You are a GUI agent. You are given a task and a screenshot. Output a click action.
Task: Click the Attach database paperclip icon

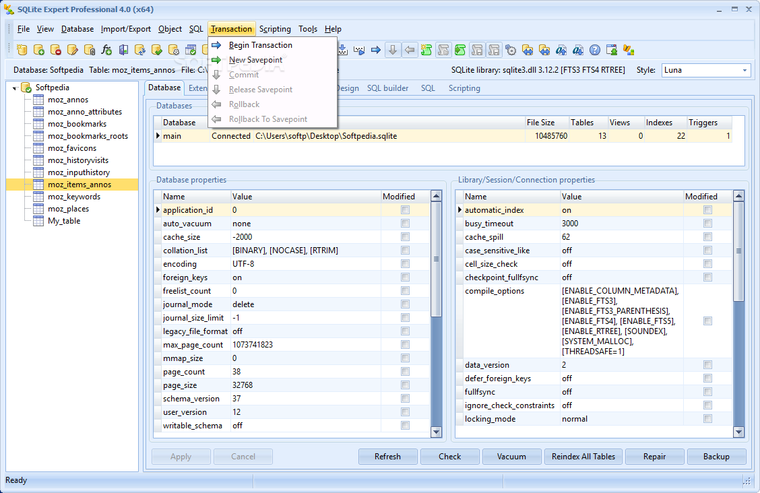pos(90,50)
